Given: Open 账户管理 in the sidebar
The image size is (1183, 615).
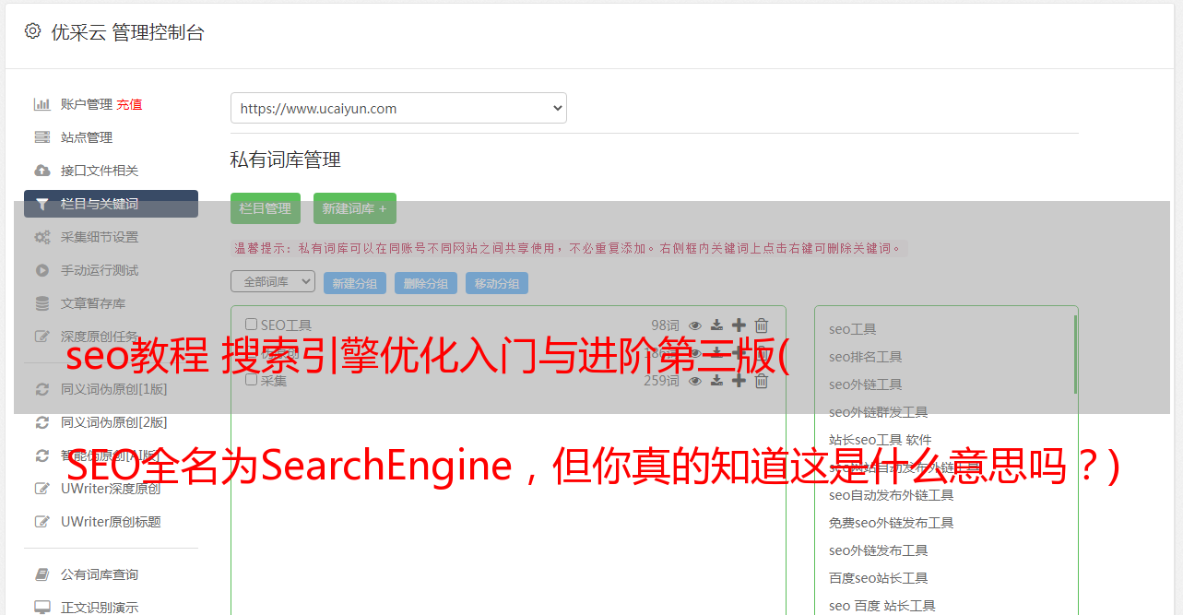Looking at the screenshot, I should (x=87, y=104).
